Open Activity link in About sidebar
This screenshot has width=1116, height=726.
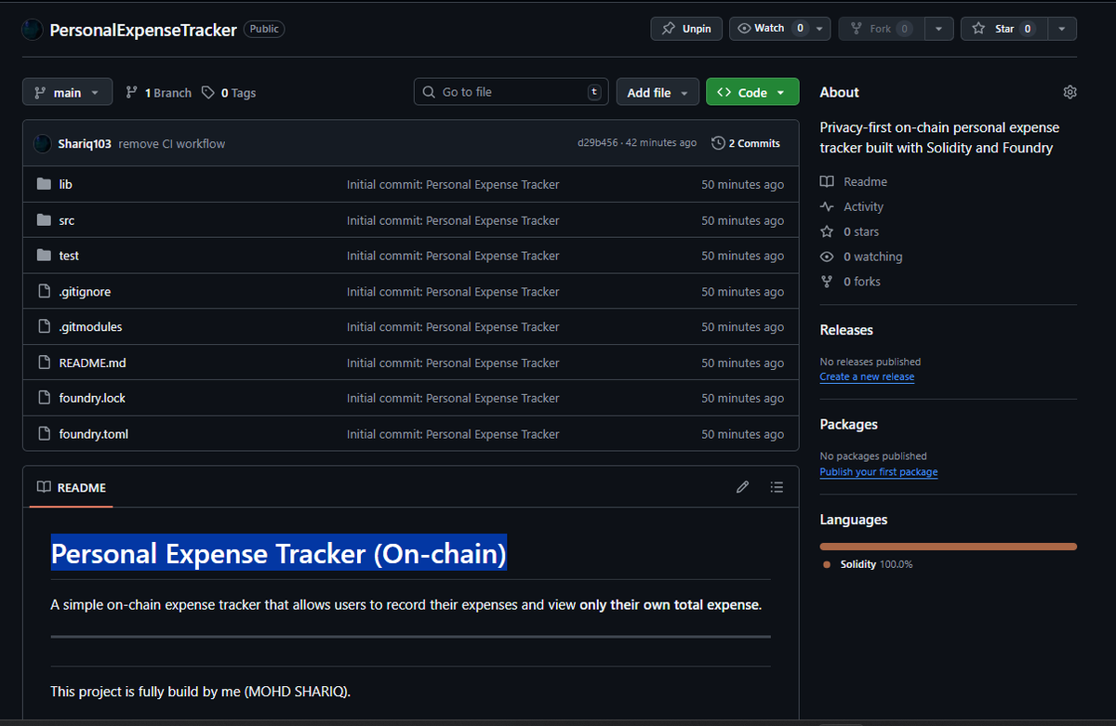point(852,206)
